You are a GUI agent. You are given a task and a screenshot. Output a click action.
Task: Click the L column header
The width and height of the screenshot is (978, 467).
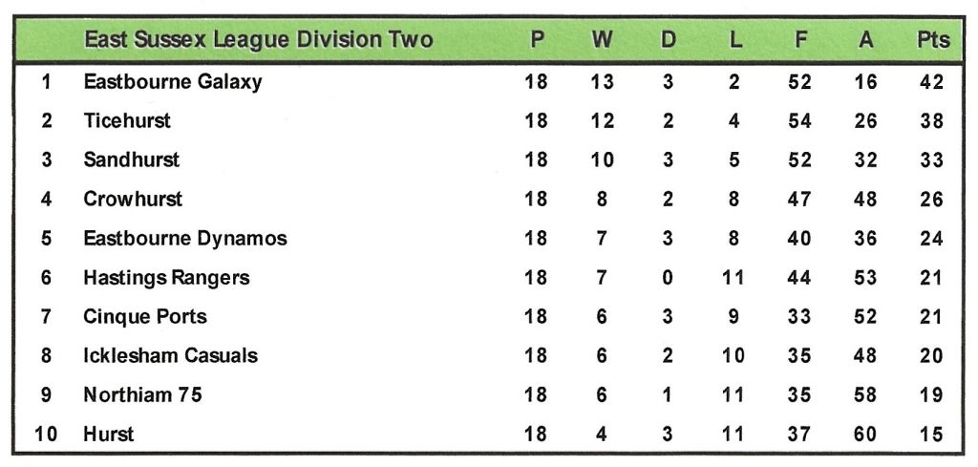click(733, 39)
